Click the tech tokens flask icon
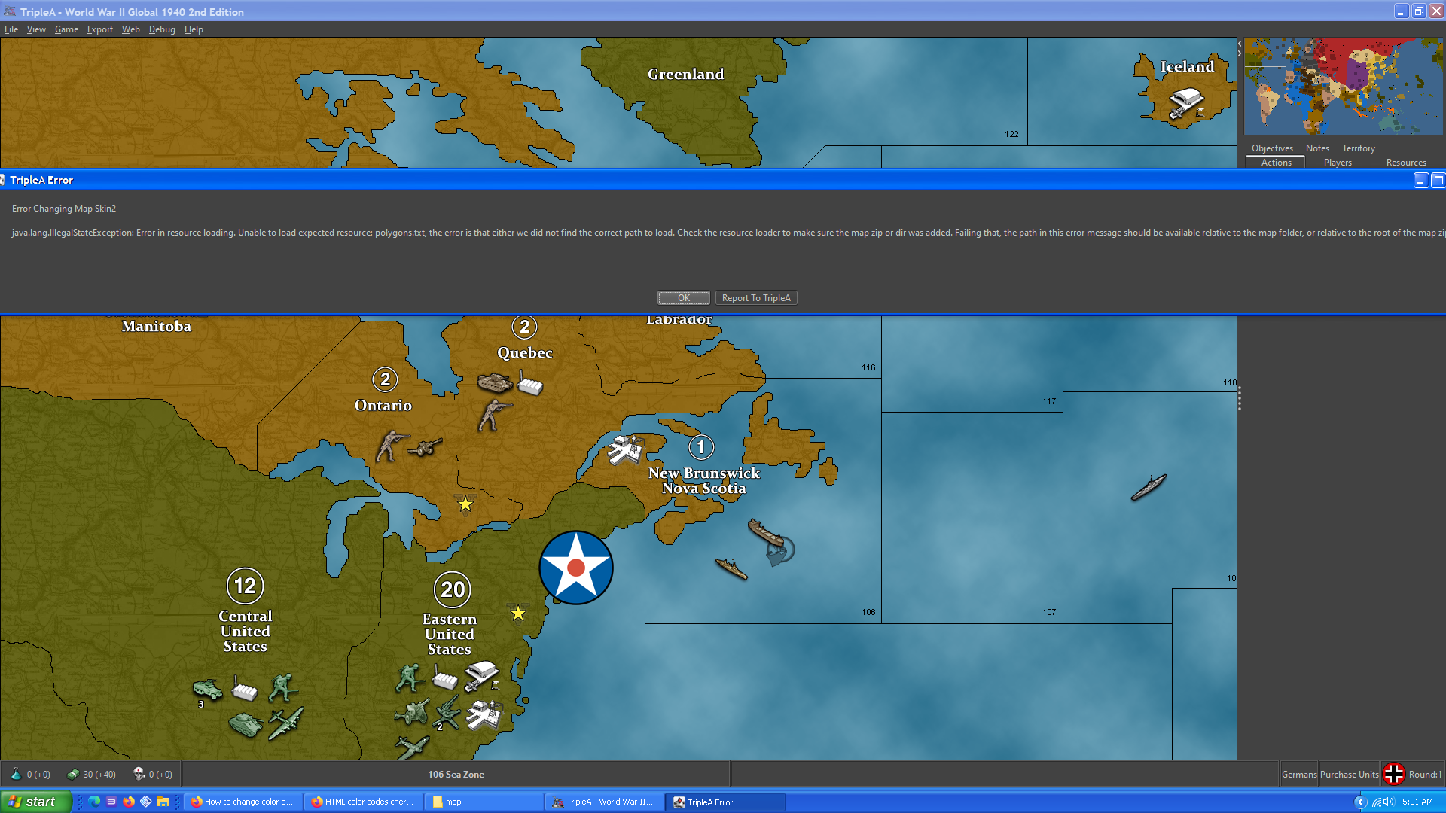This screenshot has width=1446, height=813. [16, 774]
